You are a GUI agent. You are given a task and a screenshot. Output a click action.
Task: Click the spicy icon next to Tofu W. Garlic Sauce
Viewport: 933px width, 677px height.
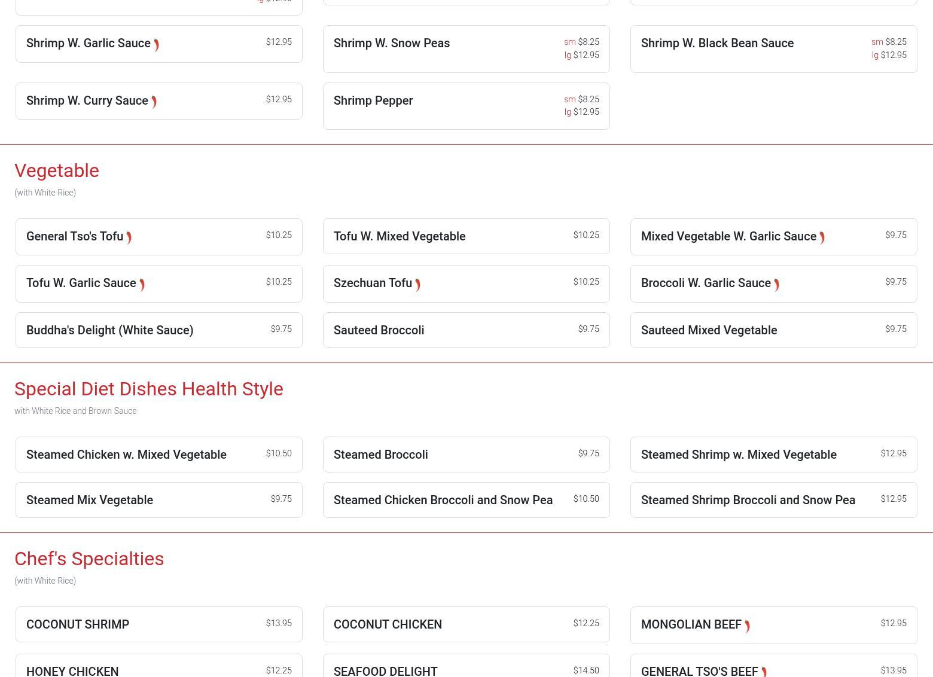[x=142, y=285]
